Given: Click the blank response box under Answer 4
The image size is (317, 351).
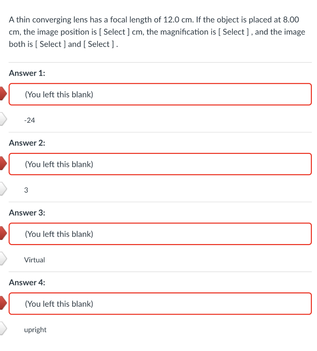Looking at the screenshot, I should [x=160, y=303].
